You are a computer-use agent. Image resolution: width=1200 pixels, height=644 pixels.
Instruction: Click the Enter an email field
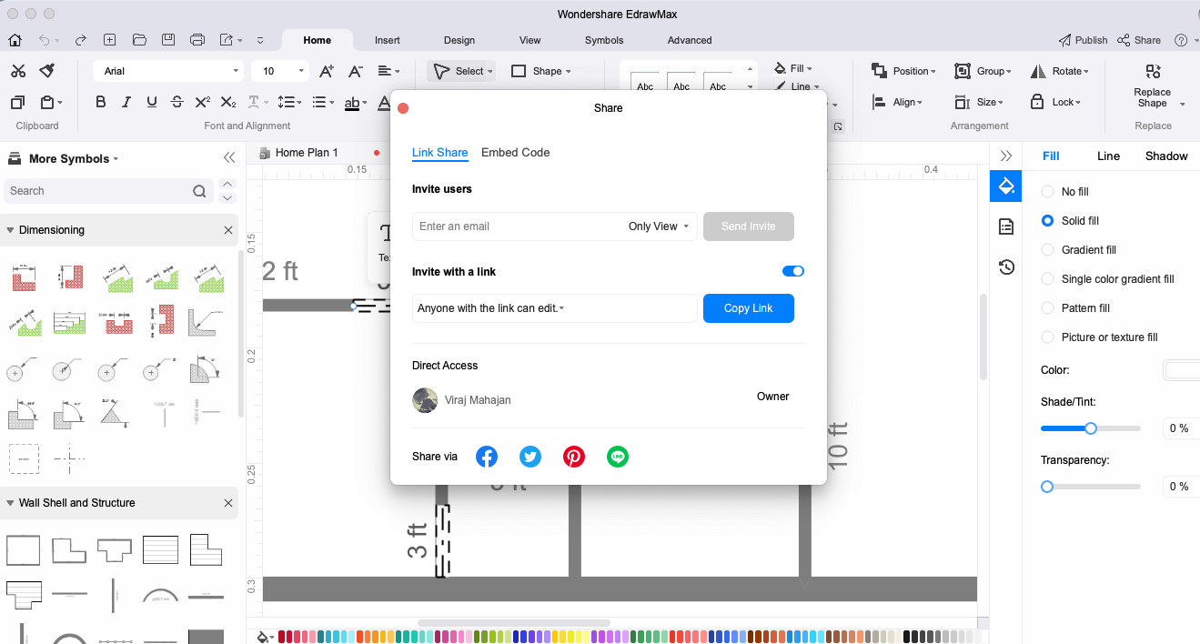tap(514, 226)
